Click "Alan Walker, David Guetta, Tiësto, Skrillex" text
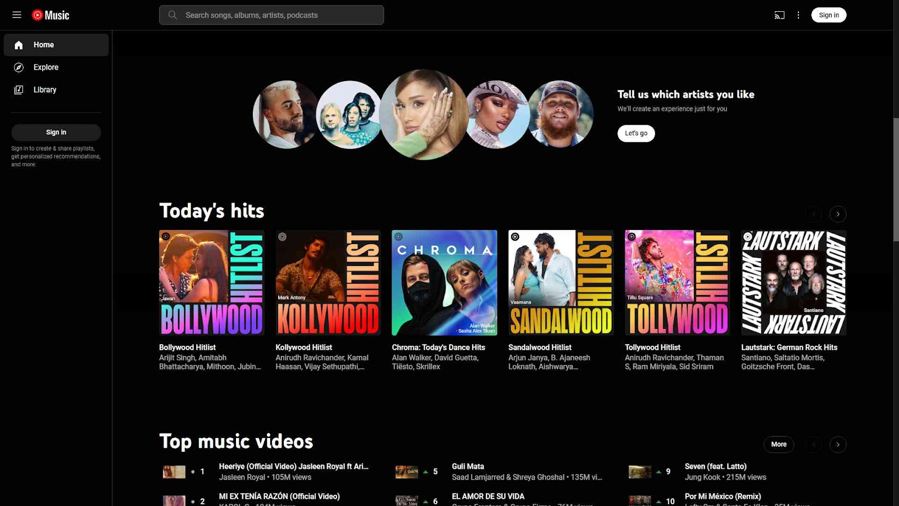899x506 pixels. pos(435,362)
